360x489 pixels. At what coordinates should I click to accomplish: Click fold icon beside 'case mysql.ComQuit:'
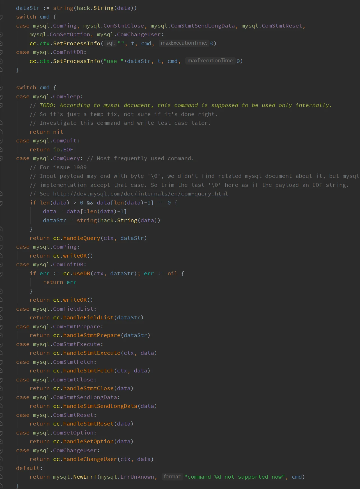click(1, 141)
